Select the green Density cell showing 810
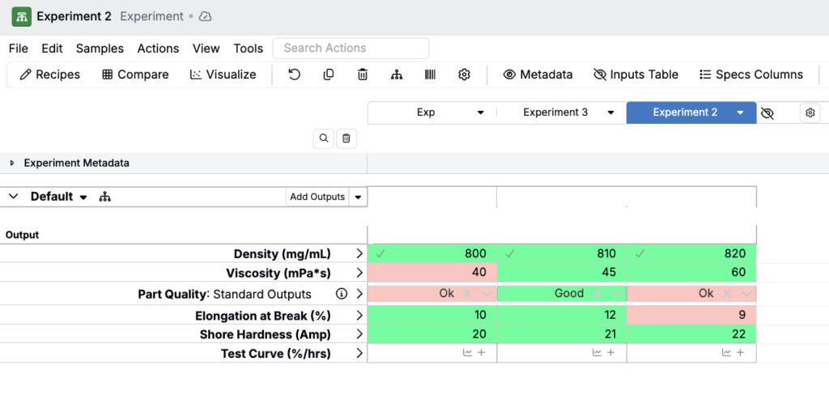Viewport: 829px width, 395px height. pos(561,253)
